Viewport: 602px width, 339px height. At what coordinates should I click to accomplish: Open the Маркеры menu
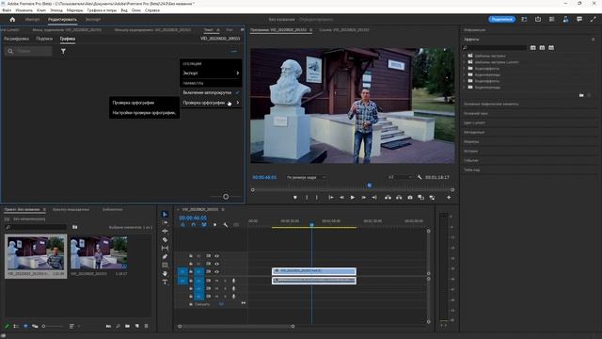pos(74,10)
